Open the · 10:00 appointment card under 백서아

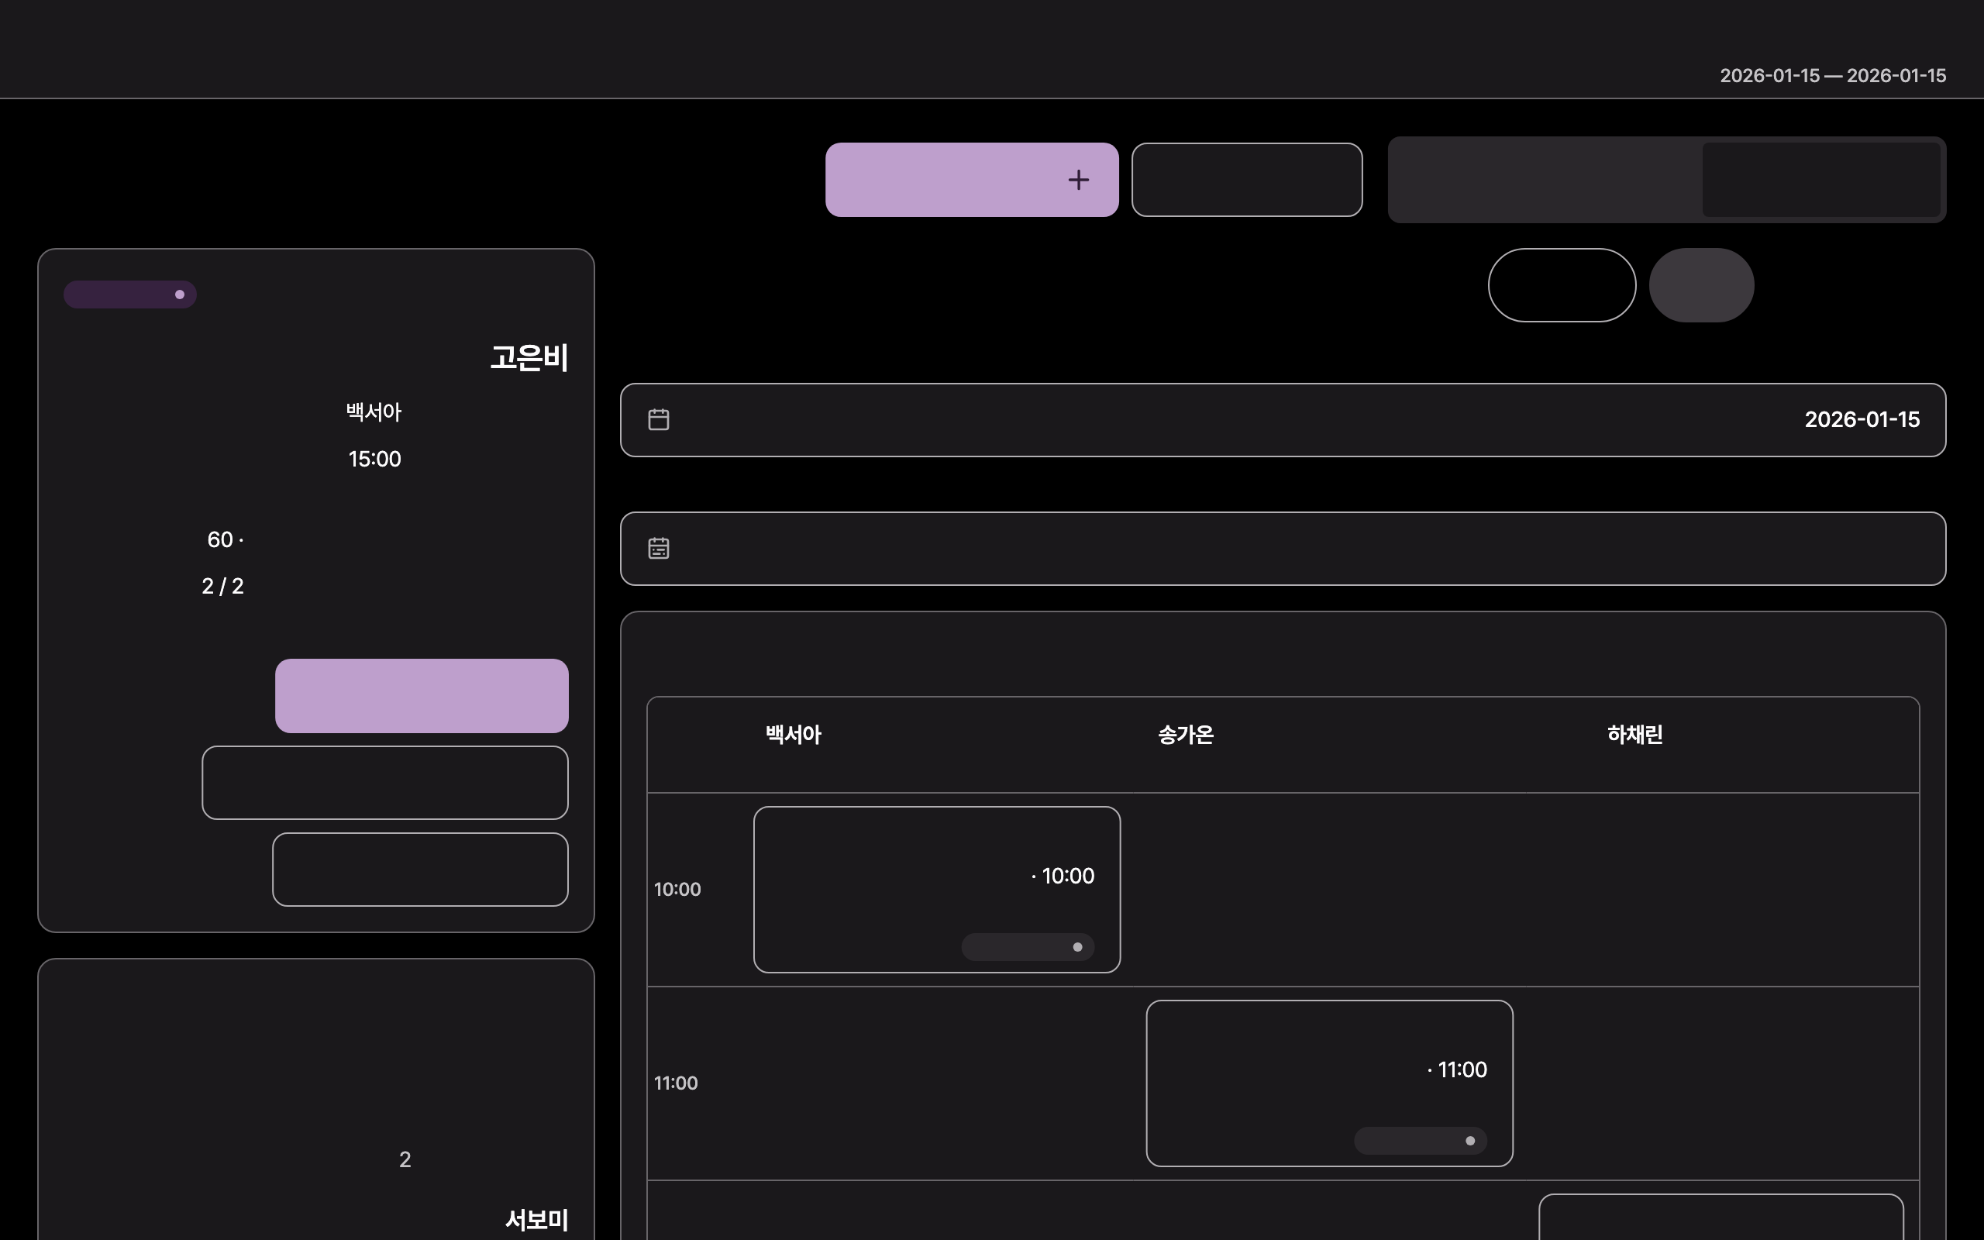[936, 890]
